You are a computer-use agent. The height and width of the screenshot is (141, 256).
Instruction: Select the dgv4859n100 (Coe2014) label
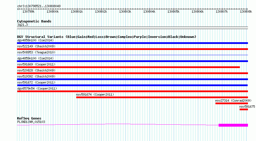click(x=35, y=58)
